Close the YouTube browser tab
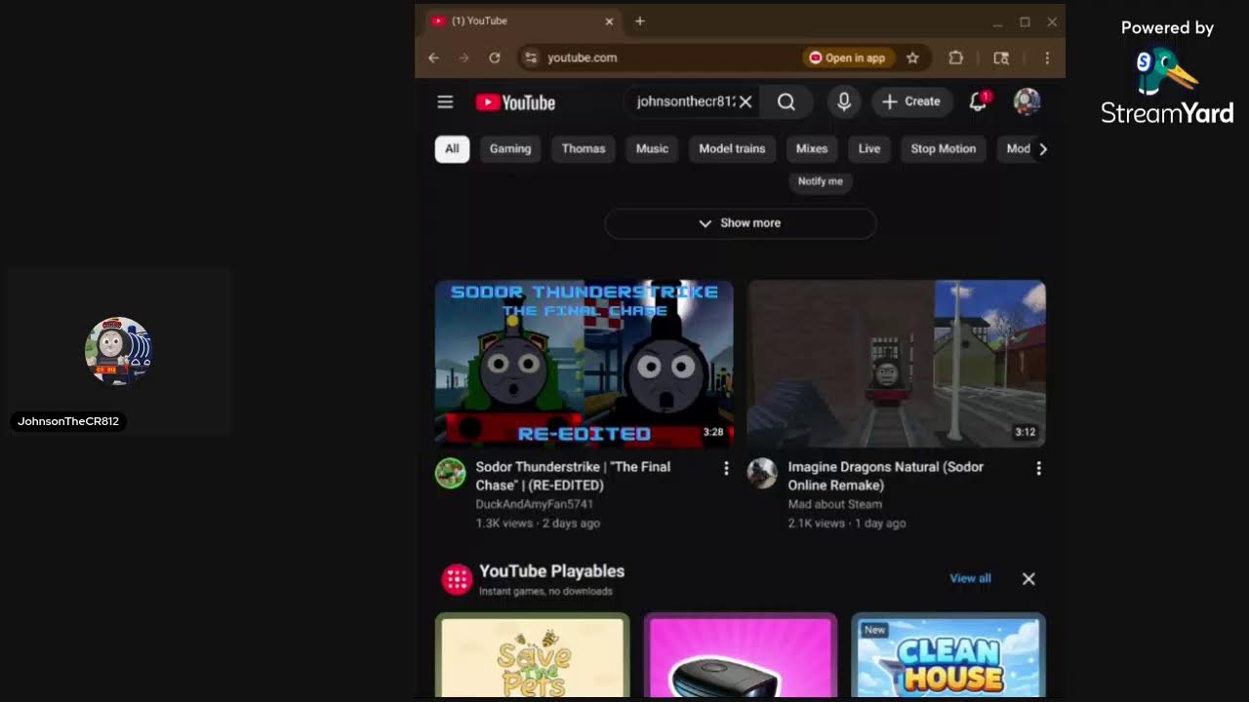Viewport: 1249px width, 702px height. 609,20
